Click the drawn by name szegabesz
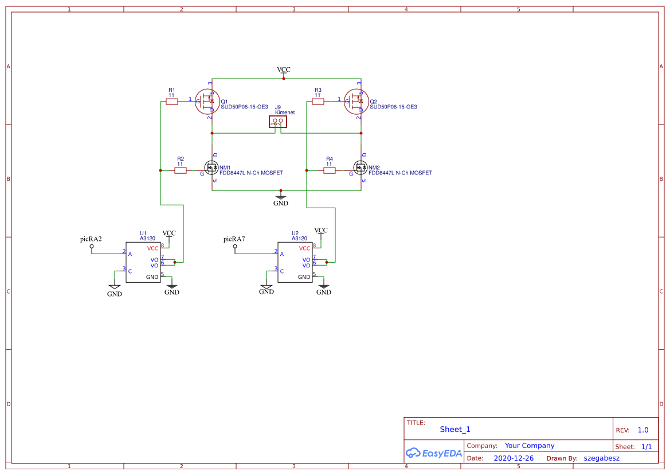The width and height of the screenshot is (670, 475). 602,458
